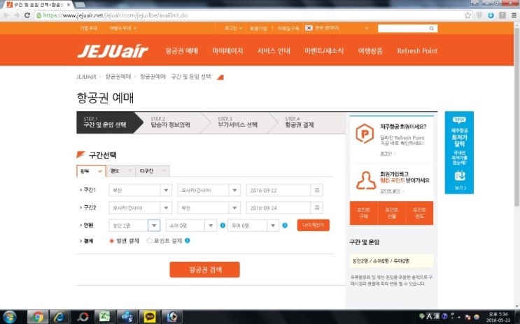The image size is (520, 324).
Task: Click the orange breadcrumb arrow icon after 구간 및 운임 선택
Action: coord(220,77)
